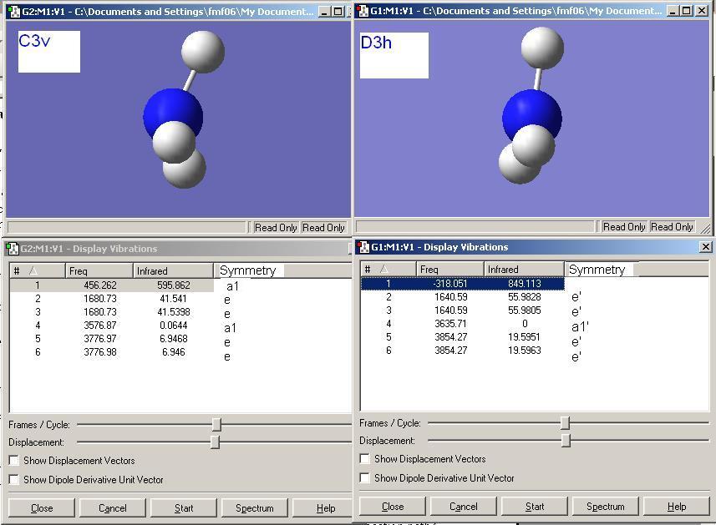Click the G1 Displacement slider handle
The height and width of the screenshot is (525, 716).
tap(566, 441)
